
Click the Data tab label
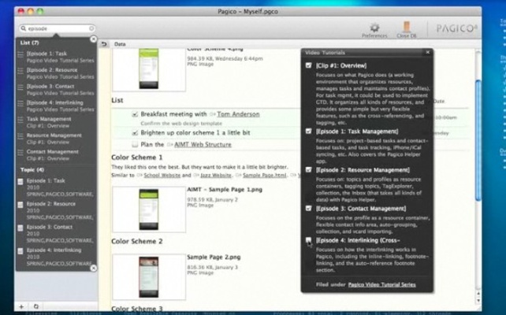[120, 44]
